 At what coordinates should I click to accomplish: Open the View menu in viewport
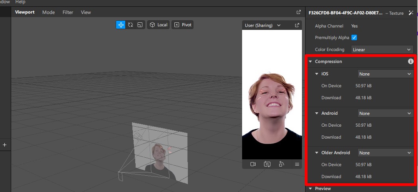tap(86, 12)
